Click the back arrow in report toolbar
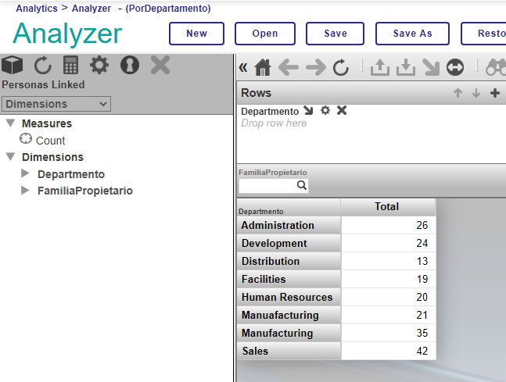Screen dimensions: 506x382 (x=289, y=68)
